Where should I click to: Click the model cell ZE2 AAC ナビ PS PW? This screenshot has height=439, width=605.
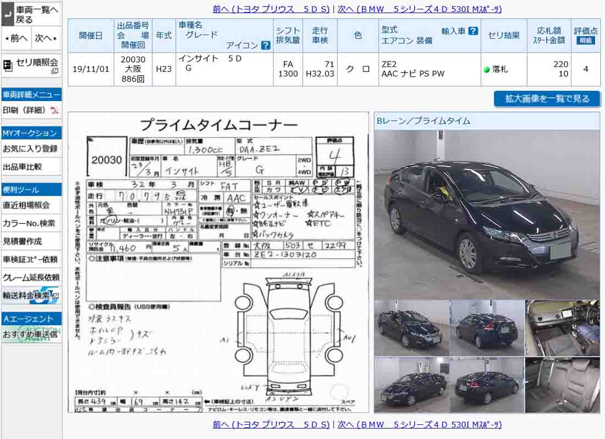tap(430, 69)
